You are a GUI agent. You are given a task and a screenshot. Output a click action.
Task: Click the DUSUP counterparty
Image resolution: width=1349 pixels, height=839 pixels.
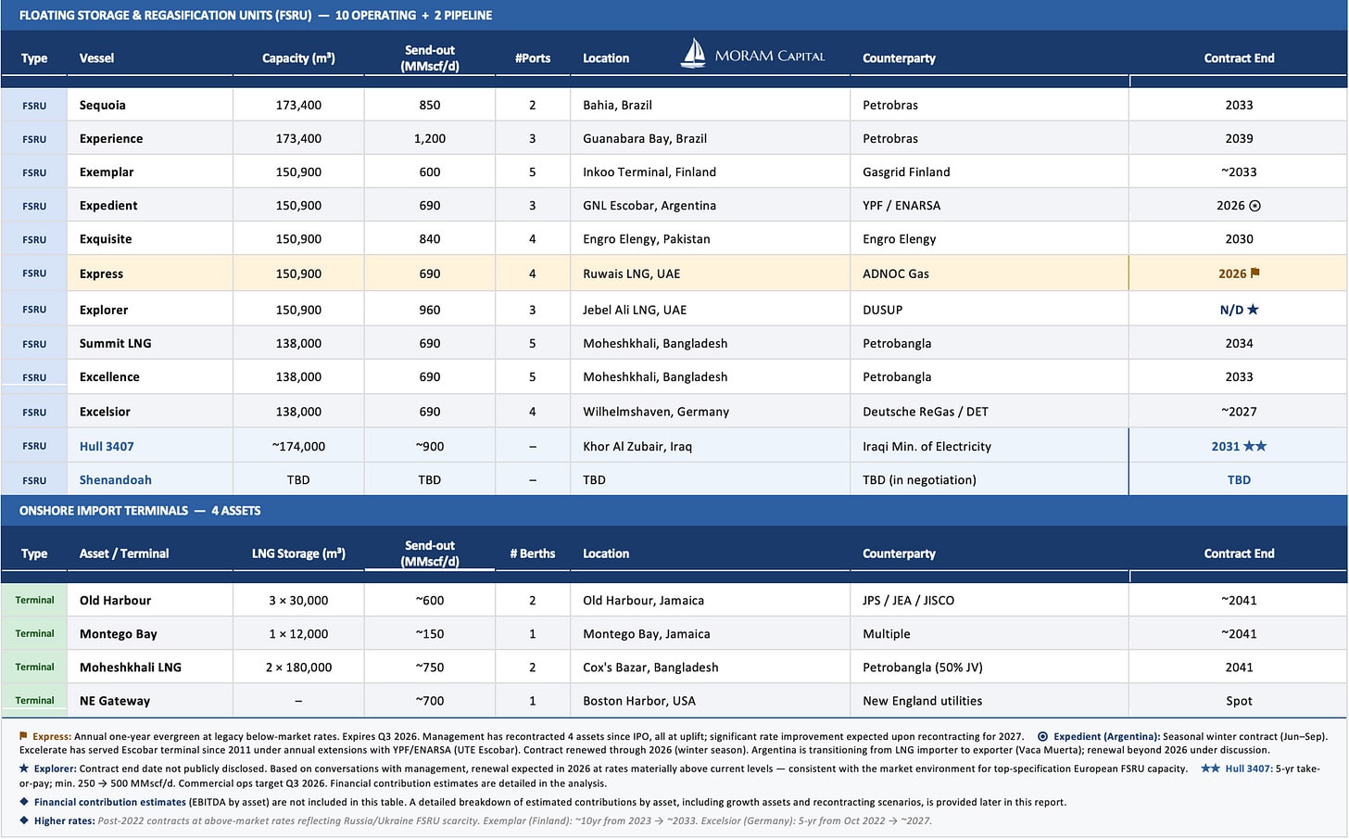[882, 310]
